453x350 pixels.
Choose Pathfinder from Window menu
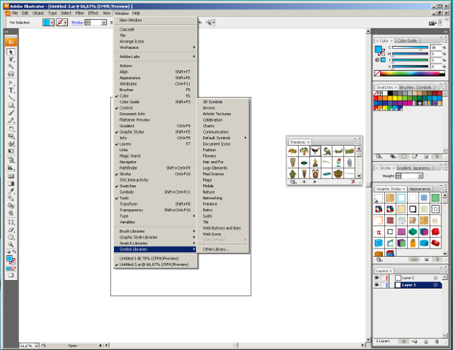tap(156, 168)
